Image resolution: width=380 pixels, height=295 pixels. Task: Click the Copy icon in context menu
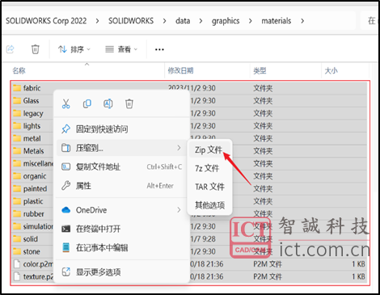pyautogui.click(x=87, y=103)
